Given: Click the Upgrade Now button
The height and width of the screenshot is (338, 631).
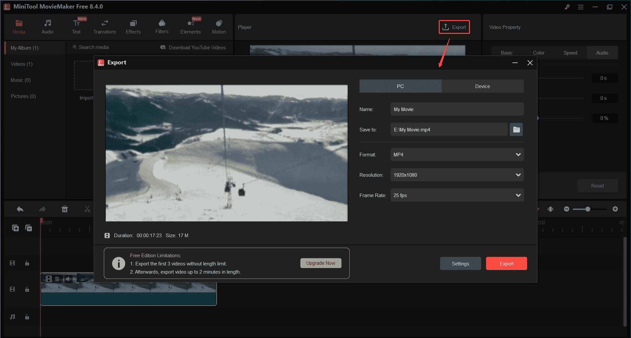Looking at the screenshot, I should coord(321,263).
